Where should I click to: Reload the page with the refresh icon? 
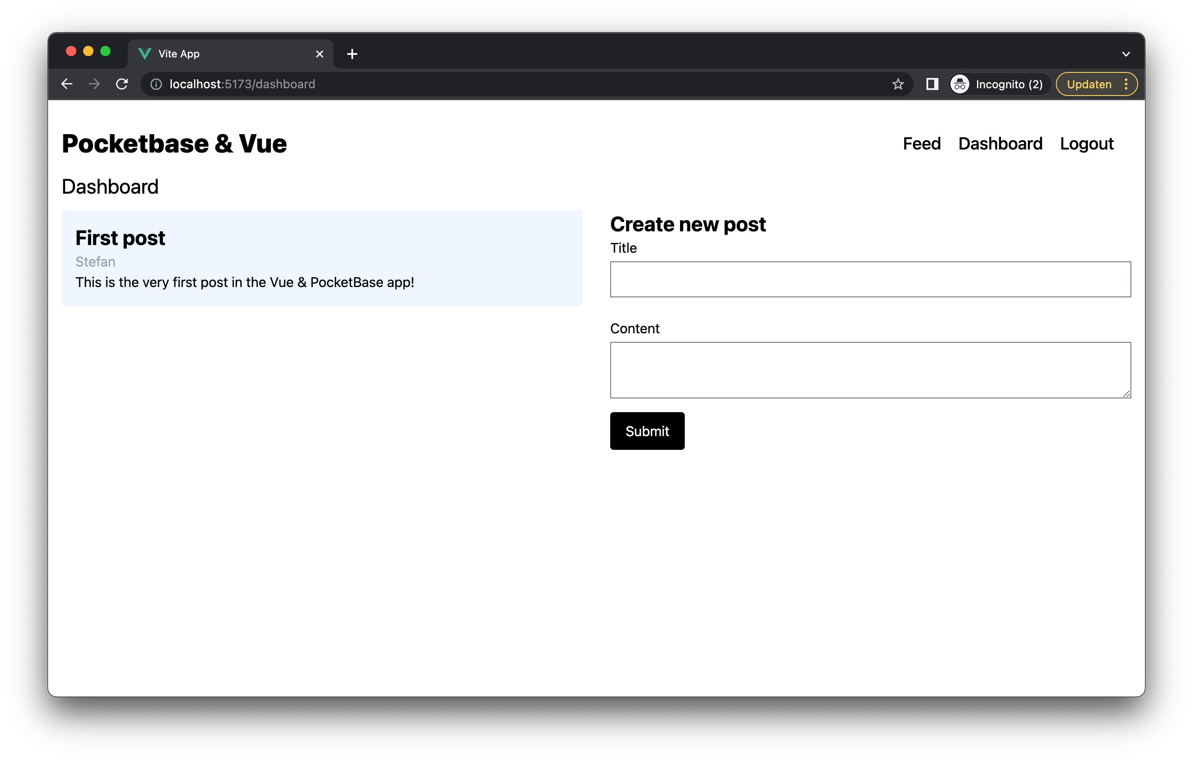point(122,84)
